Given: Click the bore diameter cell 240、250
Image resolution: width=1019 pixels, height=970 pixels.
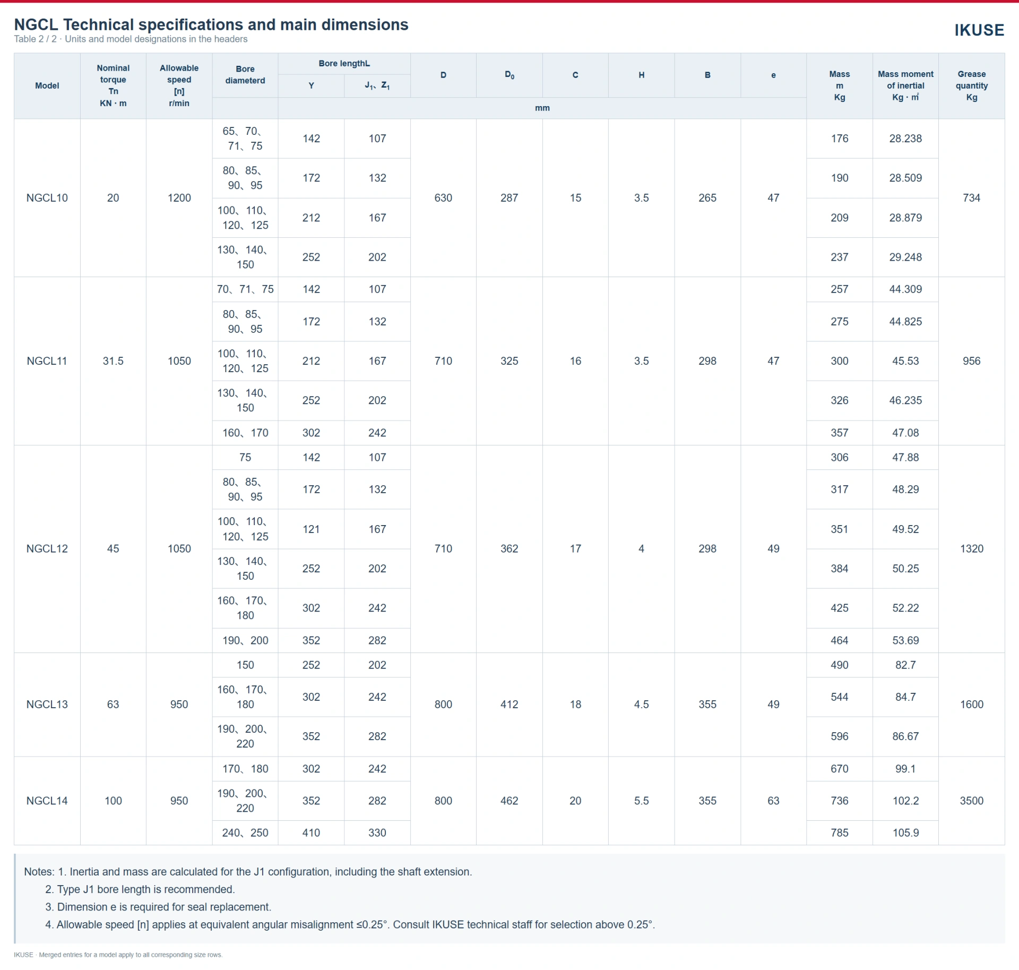Looking at the screenshot, I should point(245,832).
